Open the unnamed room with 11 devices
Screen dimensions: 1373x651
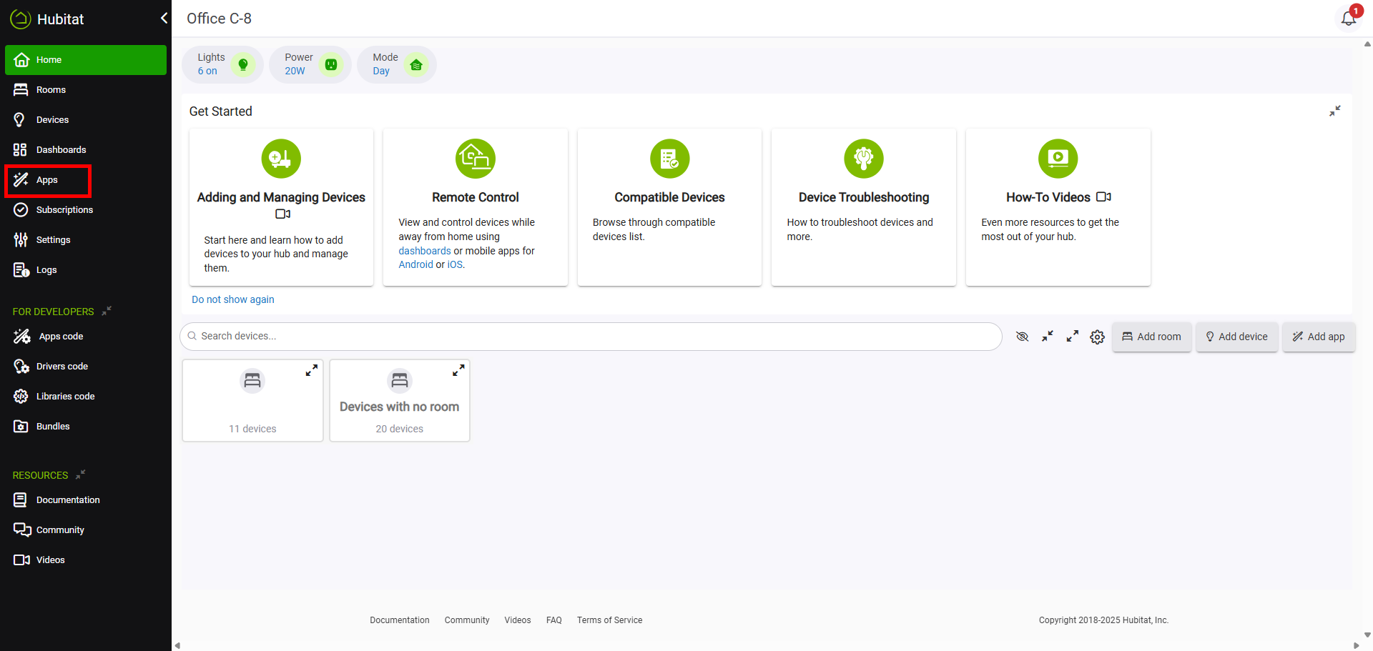[252, 401]
